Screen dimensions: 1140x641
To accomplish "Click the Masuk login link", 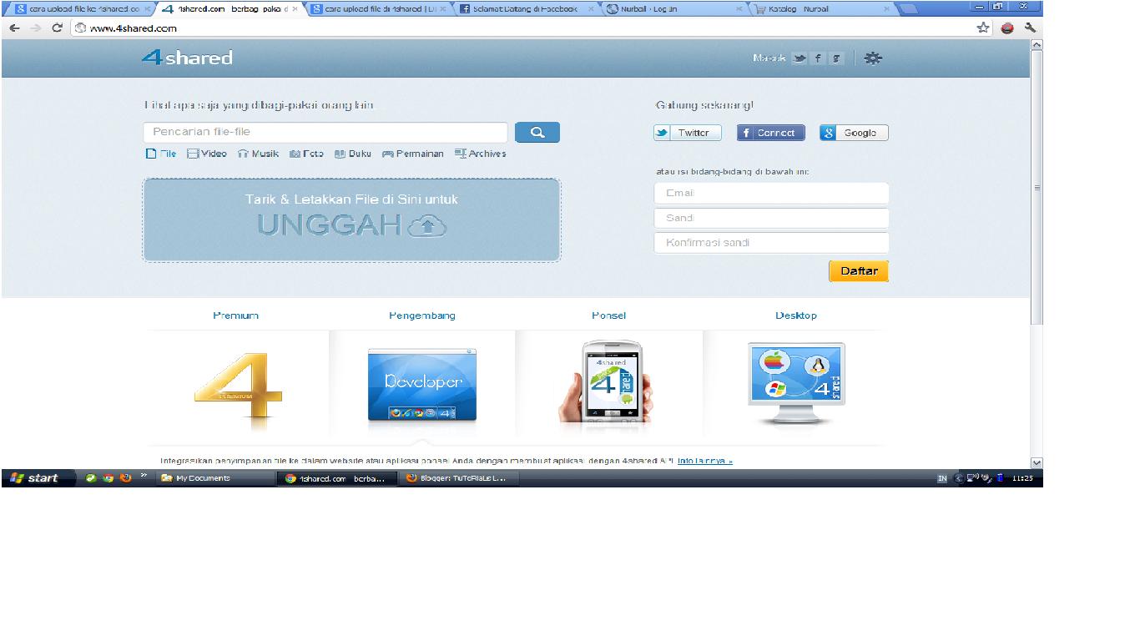I will (x=769, y=58).
